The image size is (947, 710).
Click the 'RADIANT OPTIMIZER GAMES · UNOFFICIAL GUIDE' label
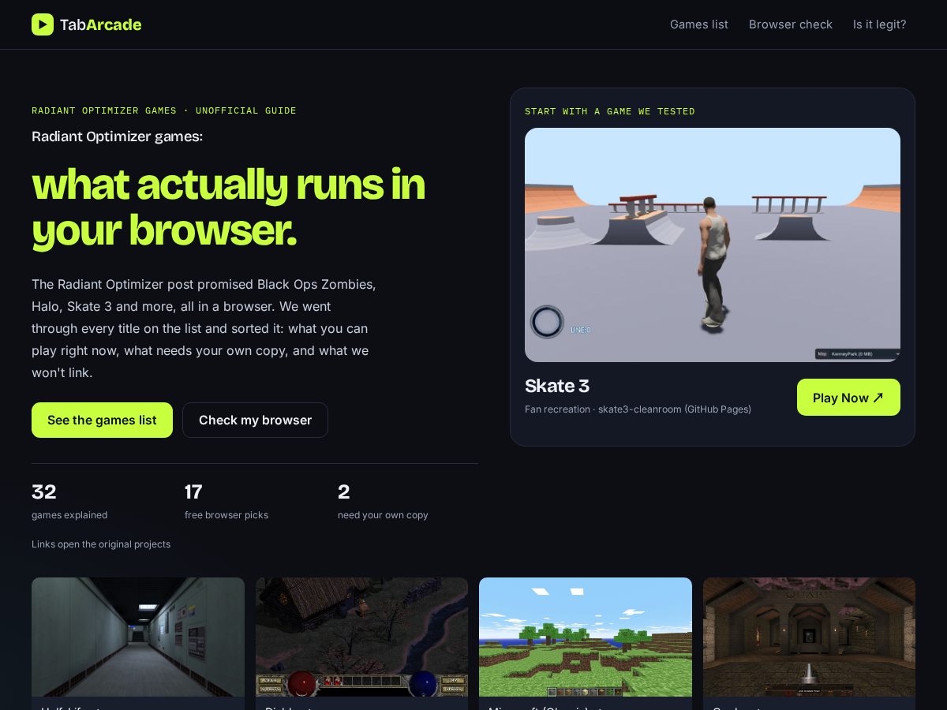pyautogui.click(x=164, y=110)
